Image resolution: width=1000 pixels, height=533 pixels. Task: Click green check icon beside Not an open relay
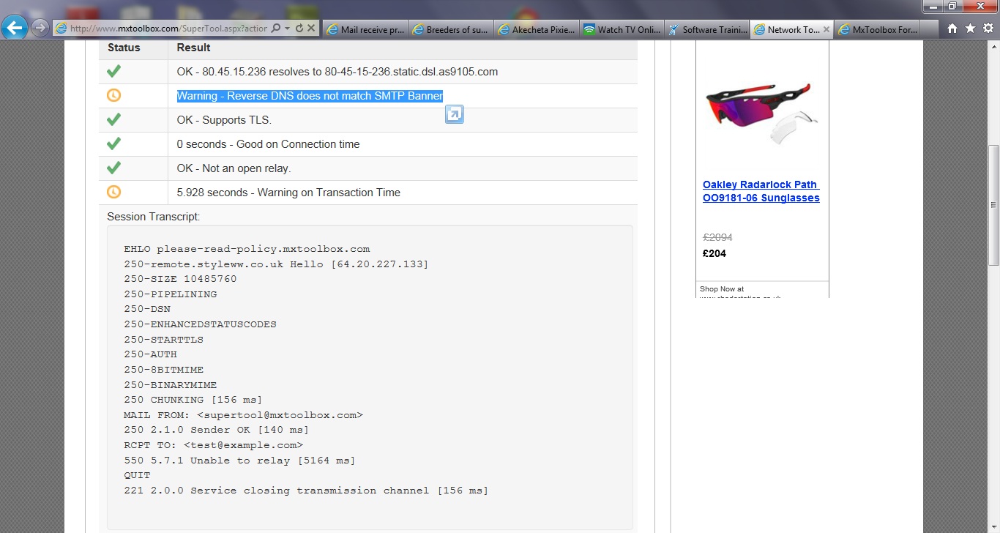(113, 168)
